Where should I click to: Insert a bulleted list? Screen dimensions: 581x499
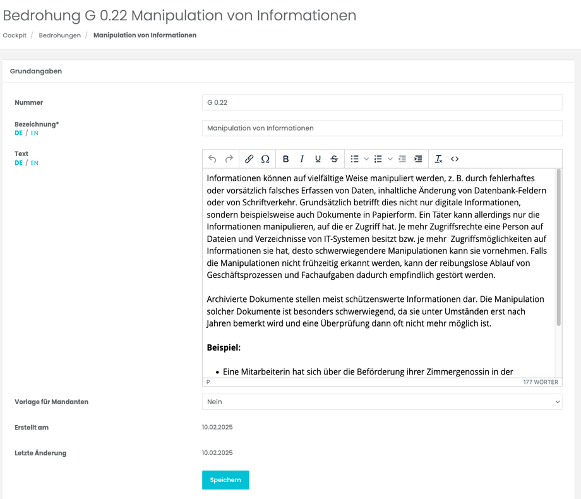point(355,159)
